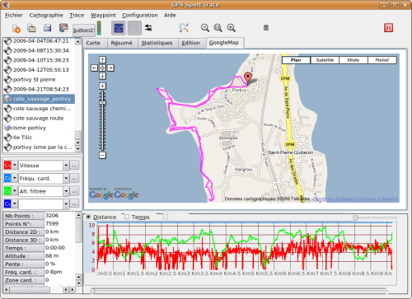Toggle the checkbox right of Temps
This screenshot has height=299, width=412.
(166, 217)
